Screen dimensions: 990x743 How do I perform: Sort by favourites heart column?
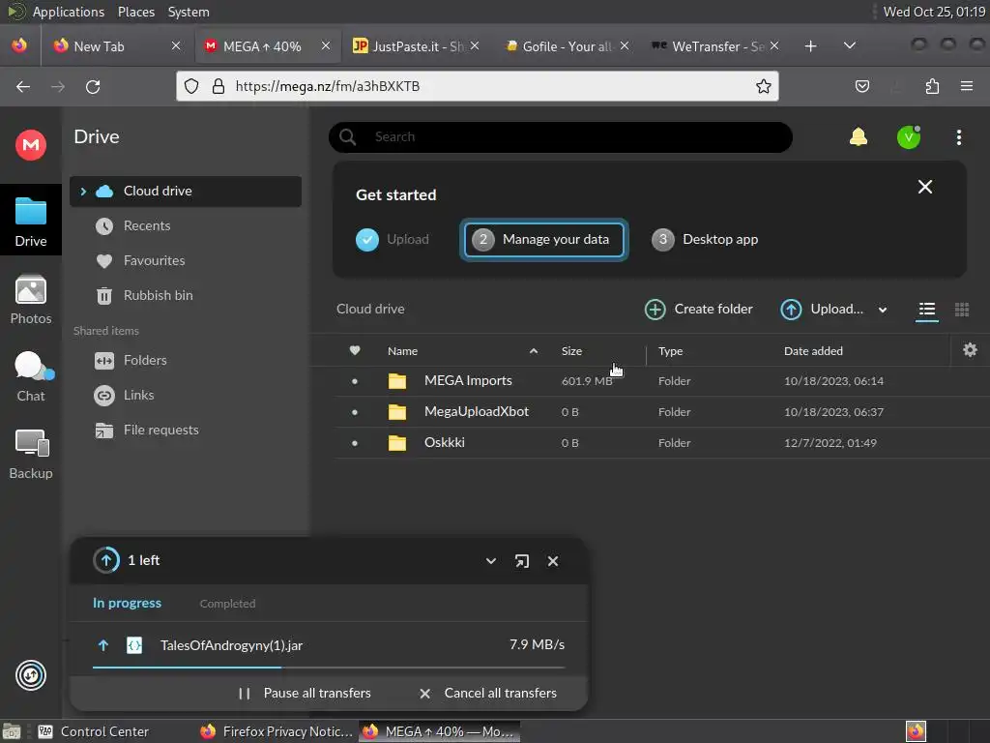(355, 350)
